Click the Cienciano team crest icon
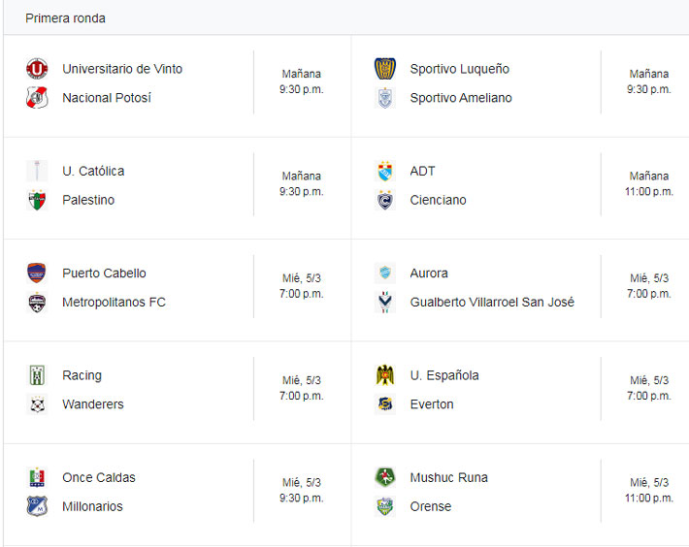The width and height of the screenshot is (689, 547). pos(385,201)
